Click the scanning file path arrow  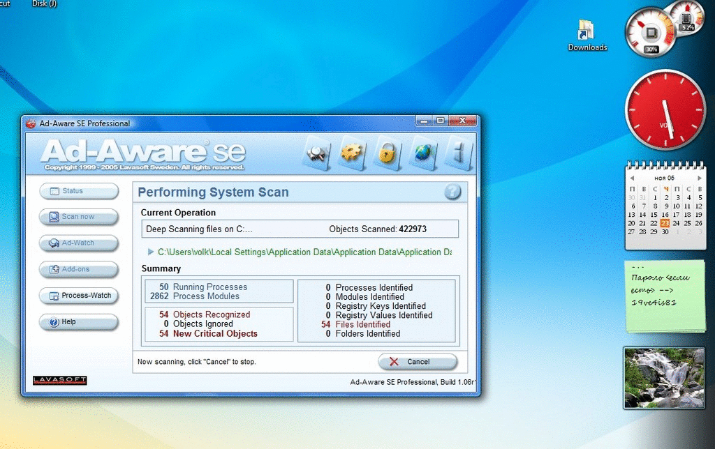coord(151,252)
